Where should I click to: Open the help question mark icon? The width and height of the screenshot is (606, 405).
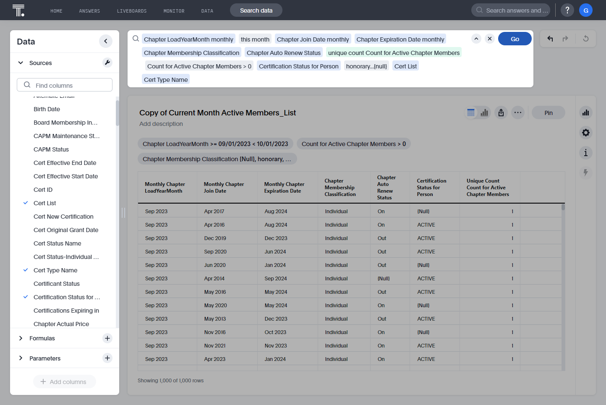567,10
